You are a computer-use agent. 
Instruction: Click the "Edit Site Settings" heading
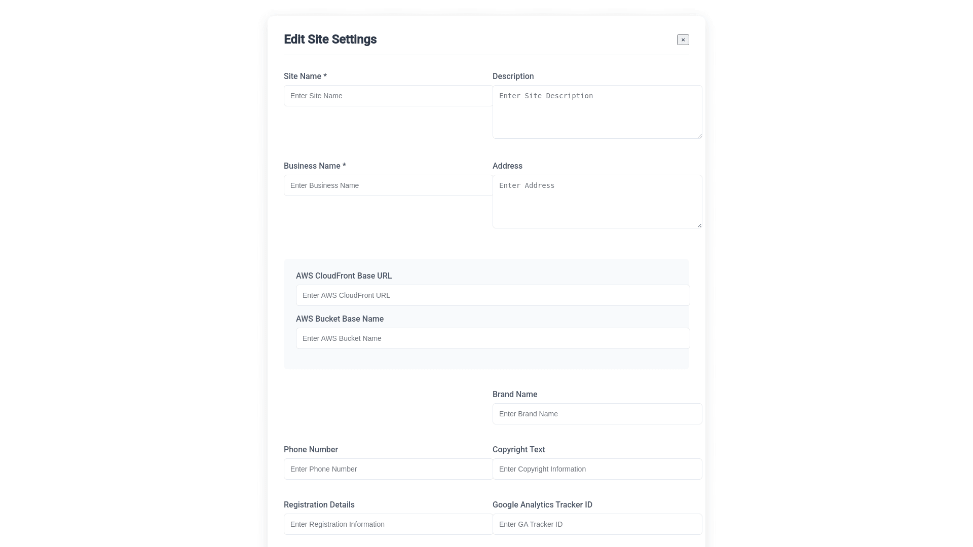(x=330, y=40)
